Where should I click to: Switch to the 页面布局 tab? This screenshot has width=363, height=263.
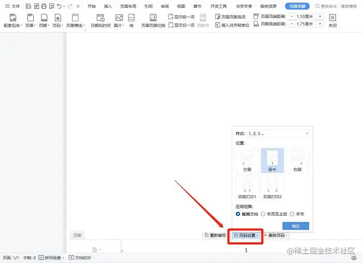(128, 6)
